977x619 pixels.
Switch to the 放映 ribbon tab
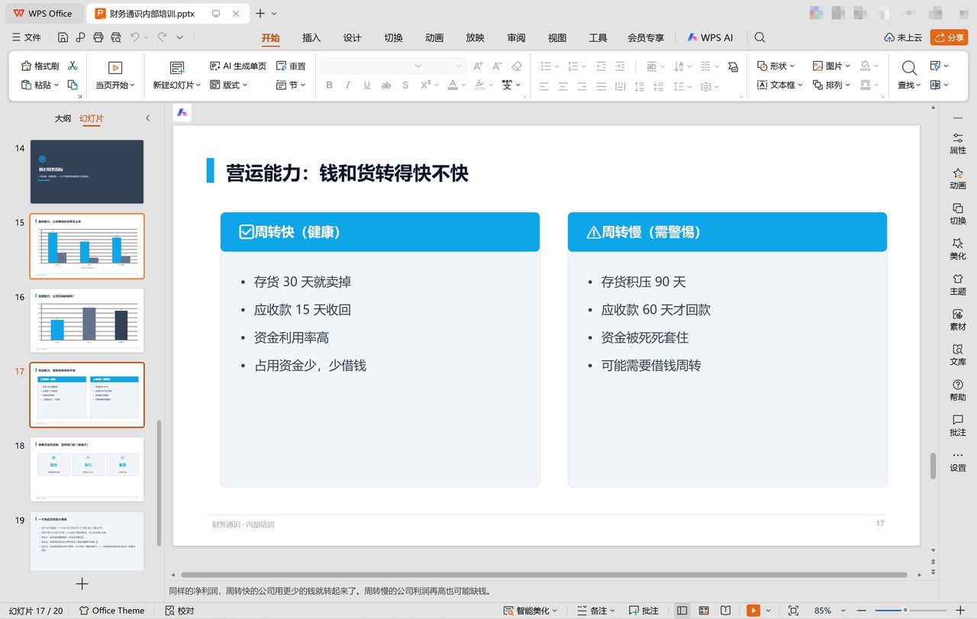click(x=475, y=38)
